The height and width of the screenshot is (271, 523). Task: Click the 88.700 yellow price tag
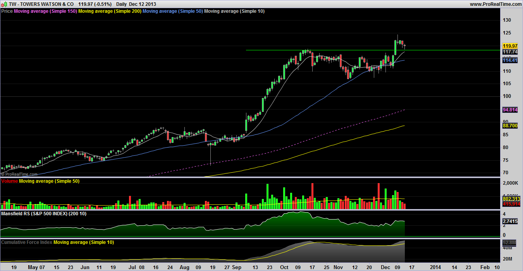point(510,126)
